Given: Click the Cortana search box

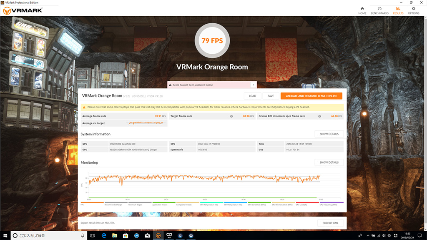Looking at the screenshot, I should [x=49, y=236].
